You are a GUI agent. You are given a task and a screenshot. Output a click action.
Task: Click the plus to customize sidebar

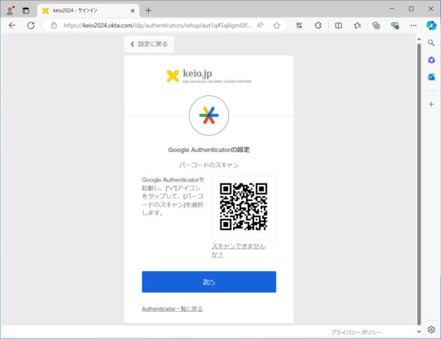[x=431, y=103]
